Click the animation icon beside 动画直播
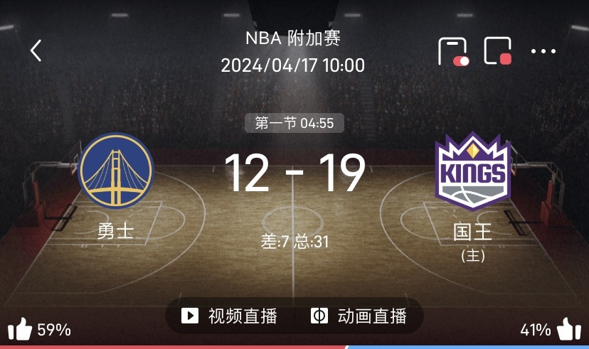Viewport: 589px width, 349px height. 319,316
